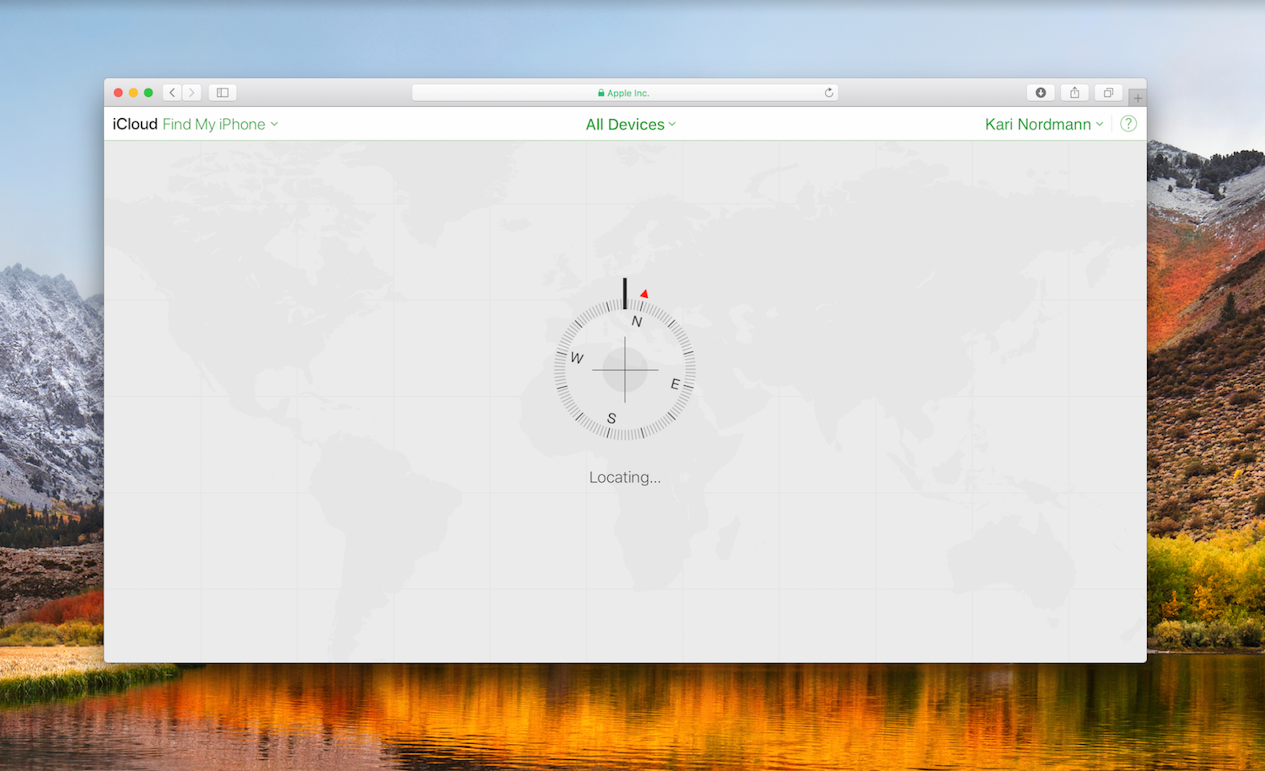
Task: Open the Safari downloads list
Action: pos(1041,93)
